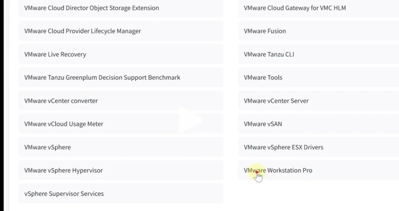
Task: Open VMware Cloud Provider Lifecycle Manager
Action: 83,31
